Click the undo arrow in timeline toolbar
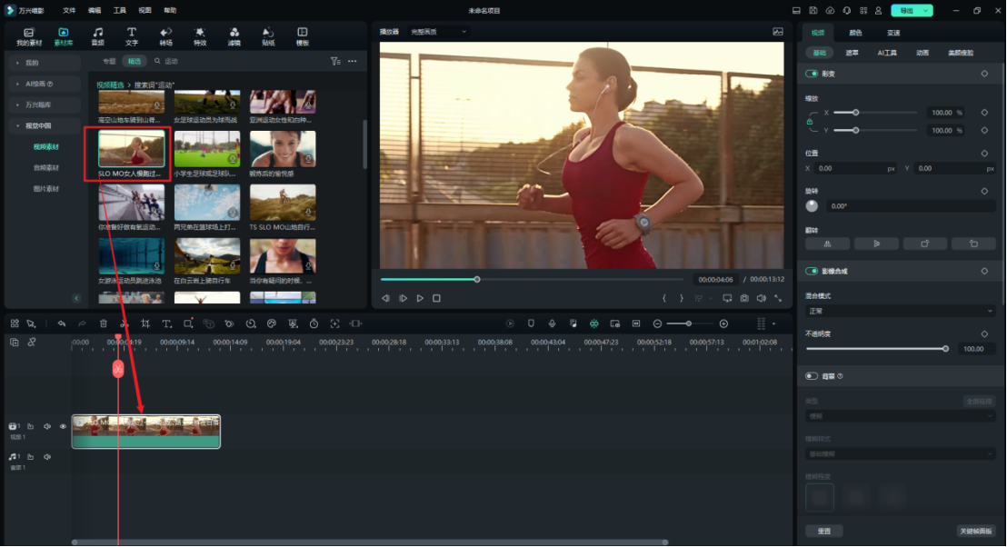The image size is (1007, 547). click(62, 323)
